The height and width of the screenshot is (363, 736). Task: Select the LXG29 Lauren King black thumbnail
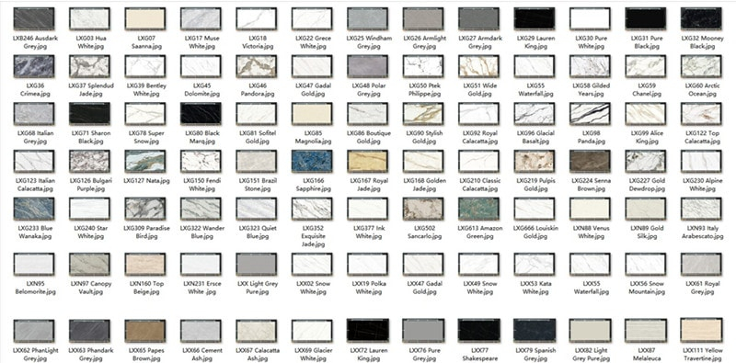click(535, 18)
